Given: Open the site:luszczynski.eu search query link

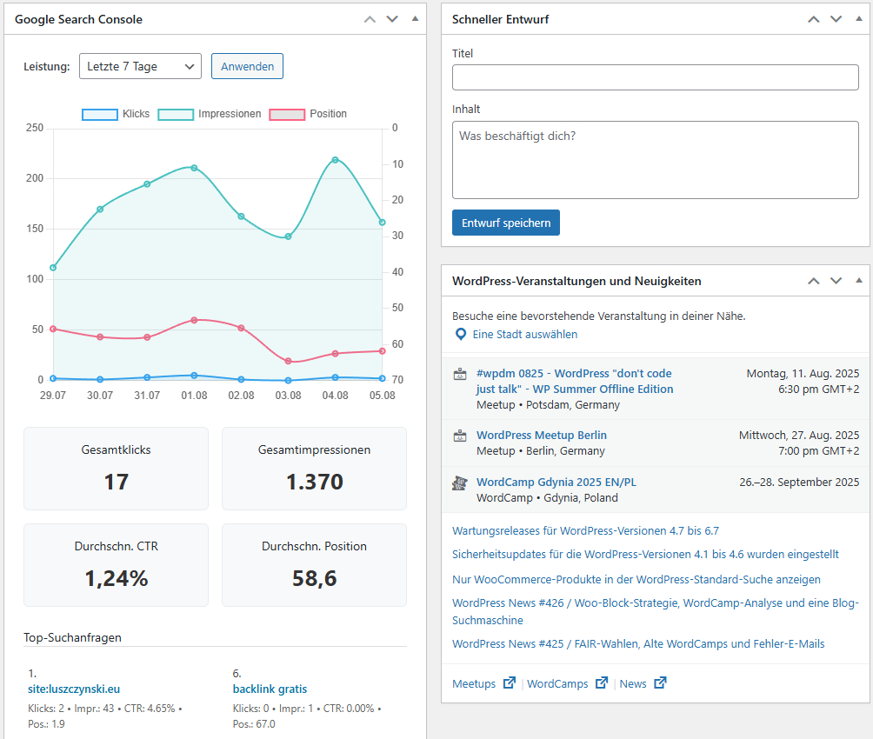Looking at the screenshot, I should point(74,689).
